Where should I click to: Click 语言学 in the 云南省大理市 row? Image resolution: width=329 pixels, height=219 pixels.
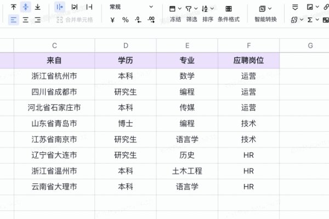point(187,187)
